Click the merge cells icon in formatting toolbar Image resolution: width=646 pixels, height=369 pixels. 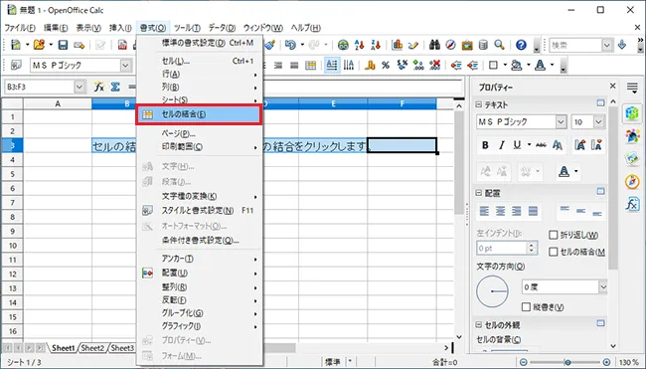click(x=311, y=65)
